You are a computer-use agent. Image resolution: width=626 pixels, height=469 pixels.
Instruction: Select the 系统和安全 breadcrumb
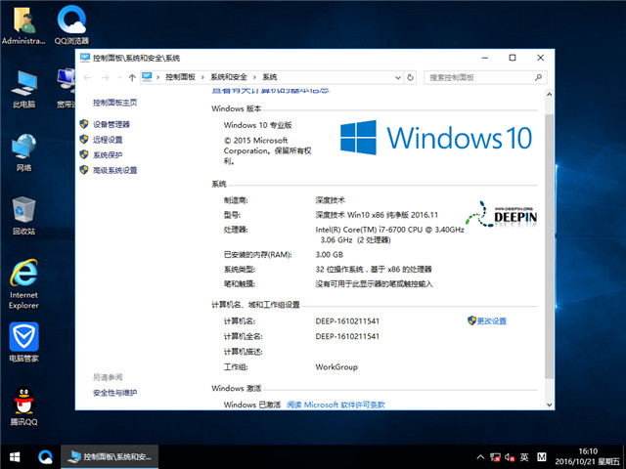click(229, 77)
